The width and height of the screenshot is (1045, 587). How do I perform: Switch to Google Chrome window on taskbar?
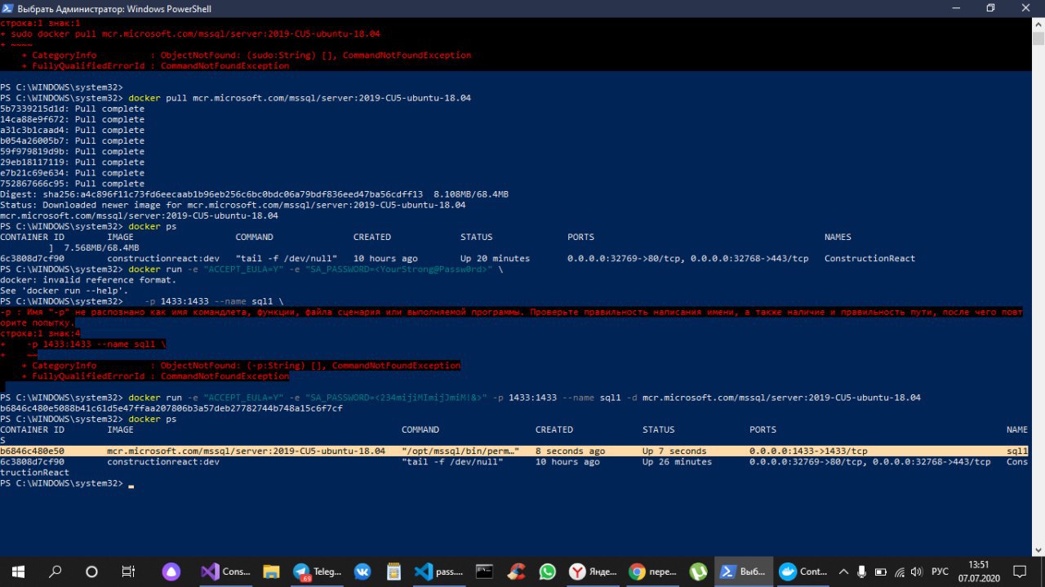[x=653, y=571]
